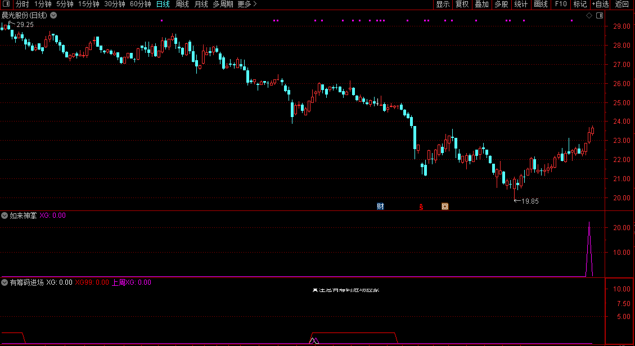Click the XG: 0.00 value of 如来神掌
Image resolution: width=635 pixels, height=346 pixels.
click(53, 215)
